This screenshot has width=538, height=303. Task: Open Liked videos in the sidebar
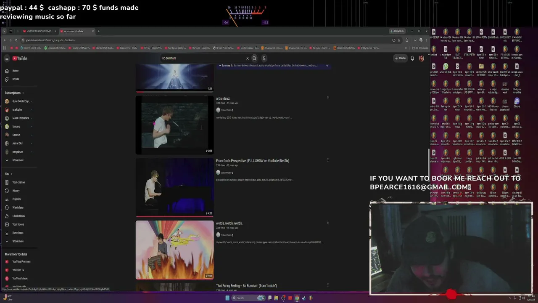[18, 216]
